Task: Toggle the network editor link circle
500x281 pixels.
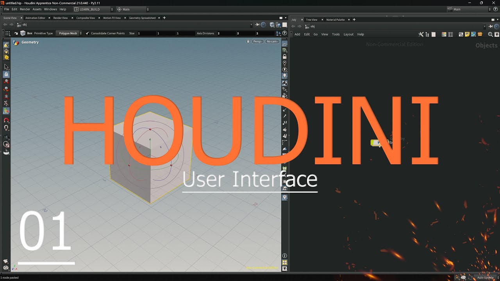Action: tap(497, 26)
